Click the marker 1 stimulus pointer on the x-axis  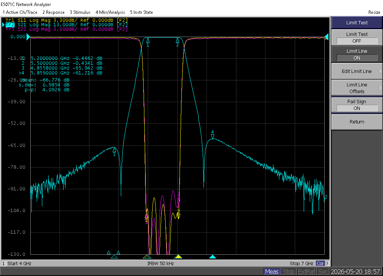147,257
